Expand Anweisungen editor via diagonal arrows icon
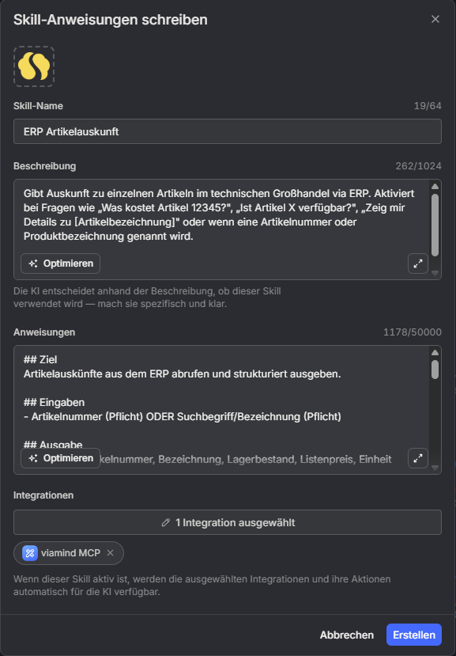Viewport: 456px width, 656px height. 417,457
